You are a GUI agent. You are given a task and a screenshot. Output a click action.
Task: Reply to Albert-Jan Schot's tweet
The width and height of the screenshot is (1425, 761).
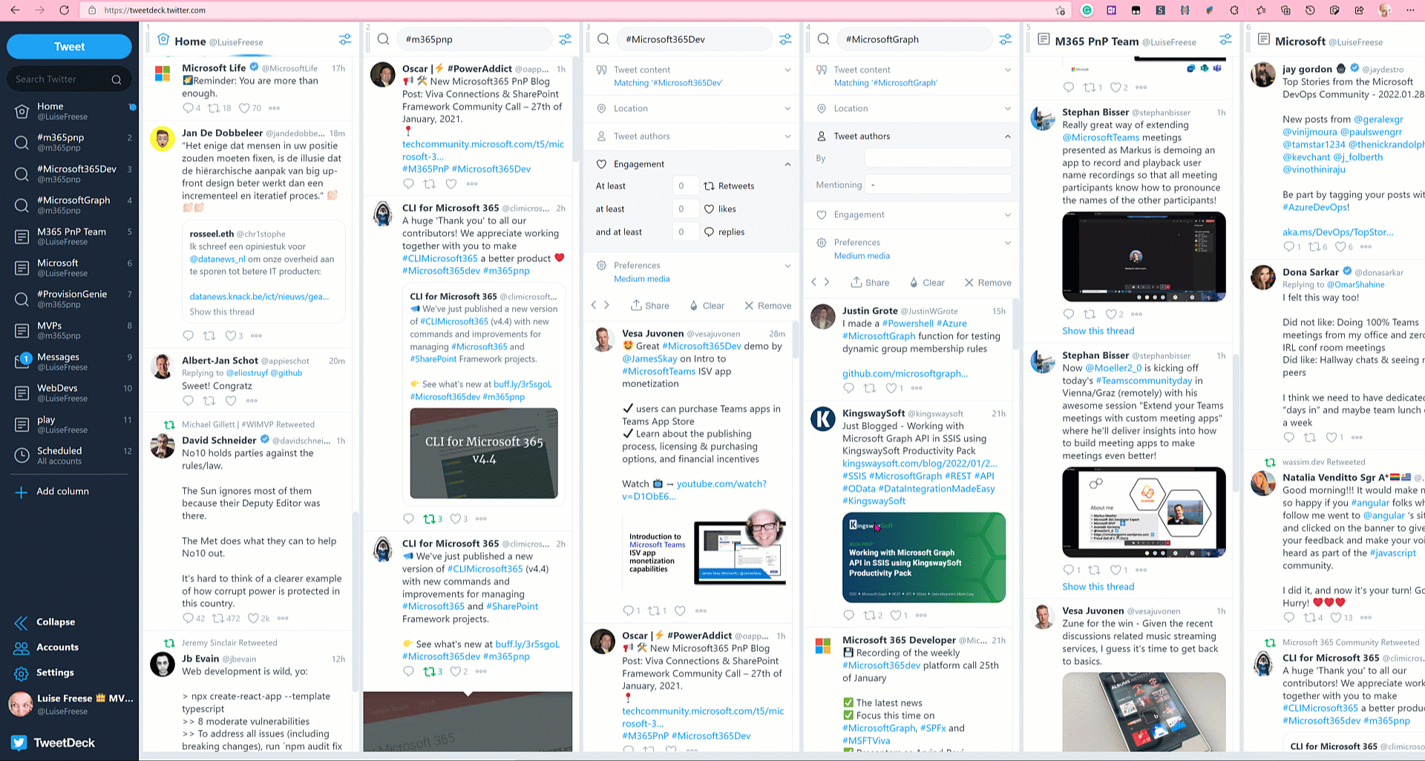(x=189, y=401)
